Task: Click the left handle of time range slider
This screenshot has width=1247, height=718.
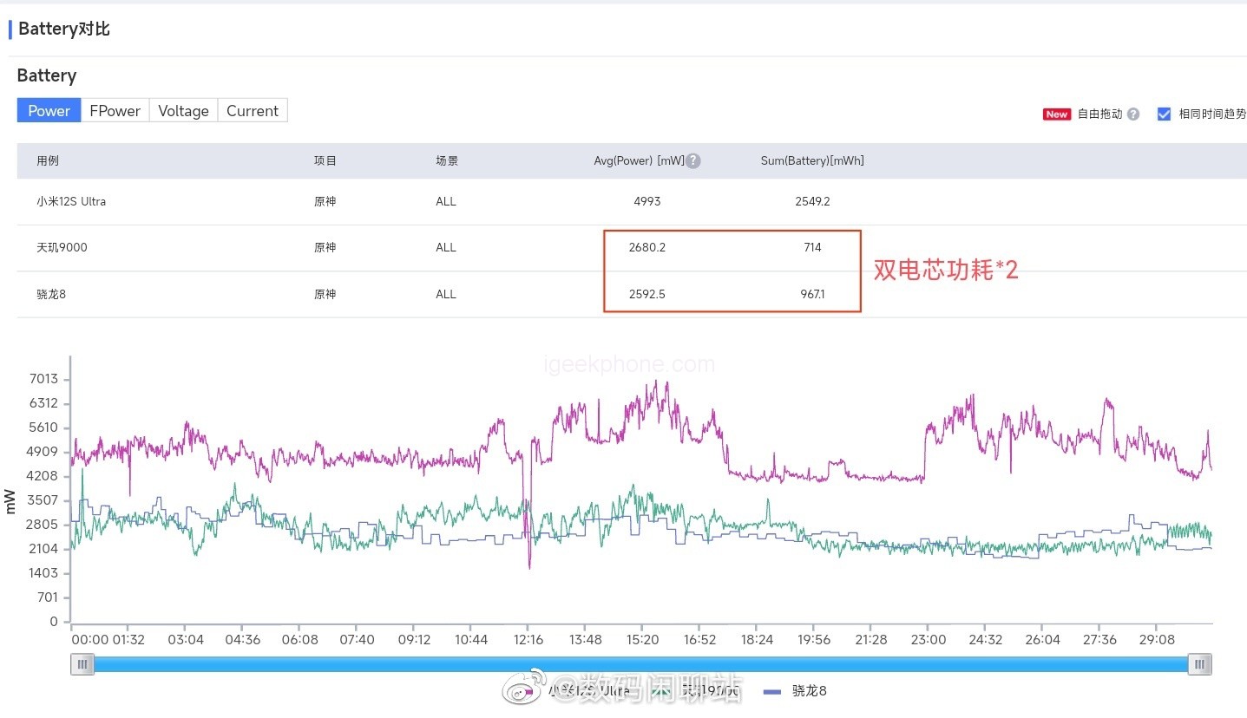Action: (x=82, y=664)
